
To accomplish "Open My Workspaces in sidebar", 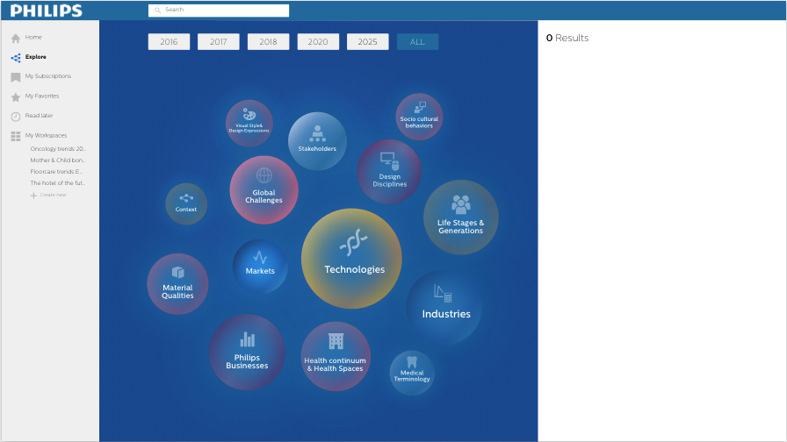I will tap(47, 135).
